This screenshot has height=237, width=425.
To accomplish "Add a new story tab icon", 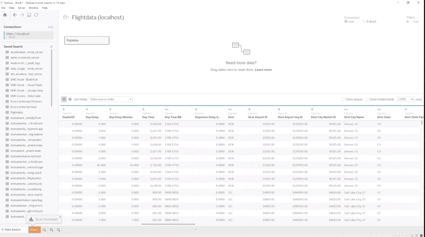I will tap(58, 230).
